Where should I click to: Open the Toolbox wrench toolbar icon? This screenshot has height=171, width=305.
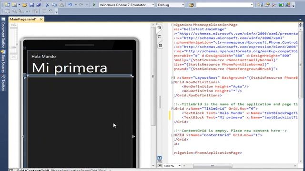click(x=274, y=5)
